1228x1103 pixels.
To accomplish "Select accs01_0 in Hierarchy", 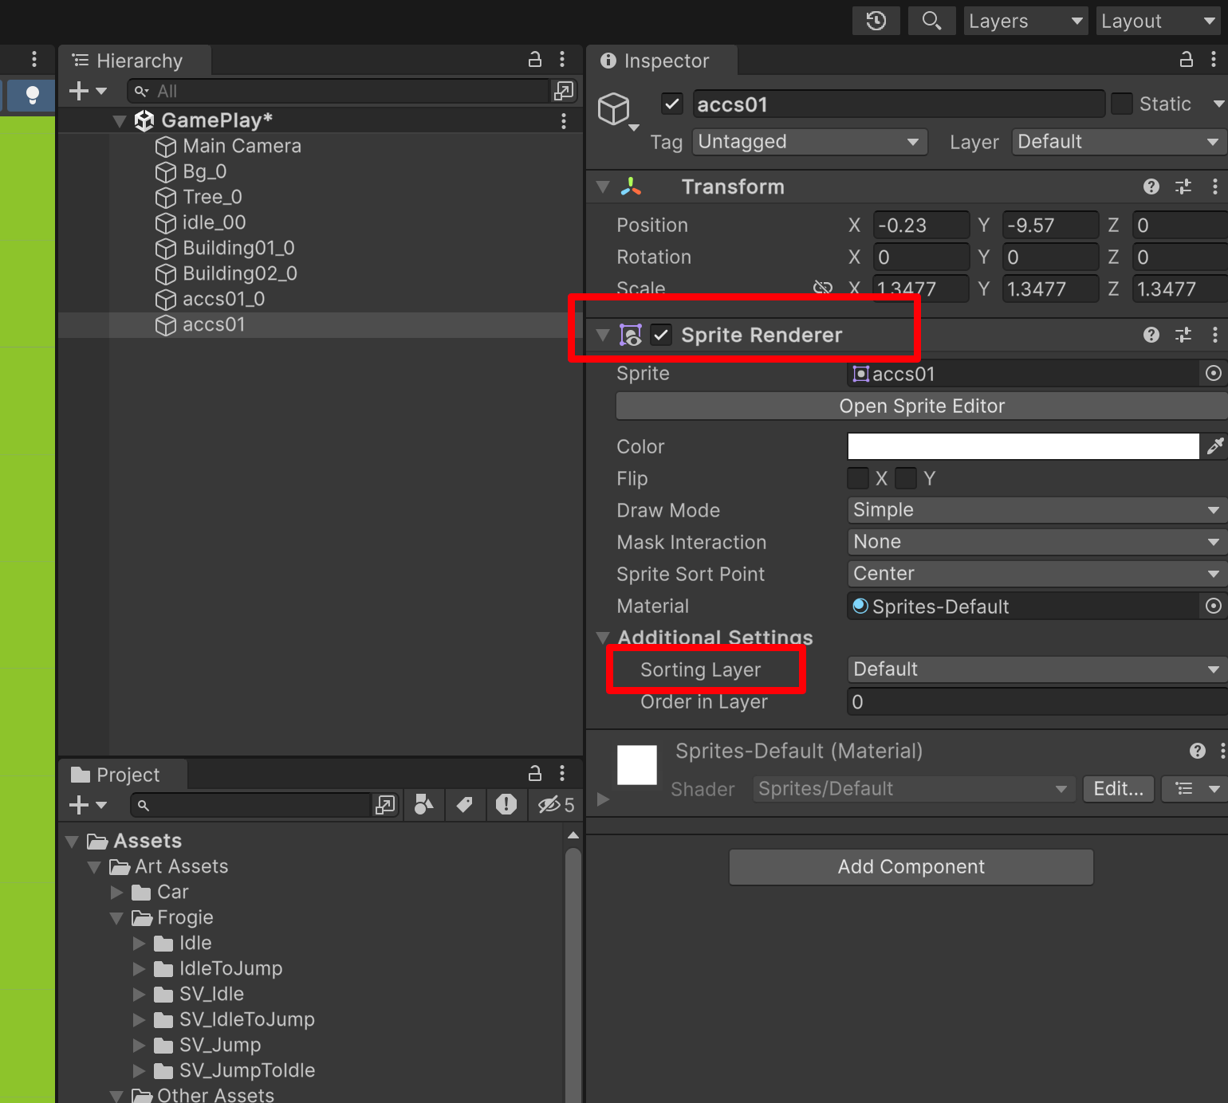I will click(x=210, y=300).
